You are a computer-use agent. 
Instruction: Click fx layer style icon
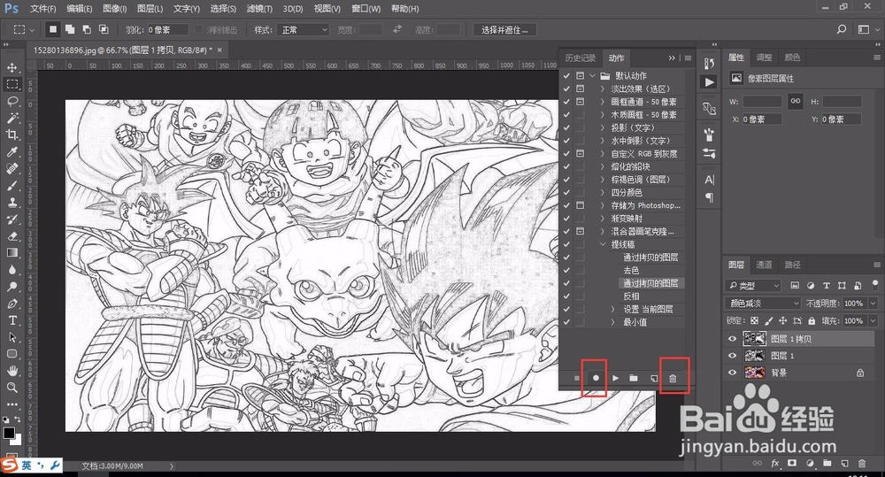pyautogui.click(x=775, y=464)
